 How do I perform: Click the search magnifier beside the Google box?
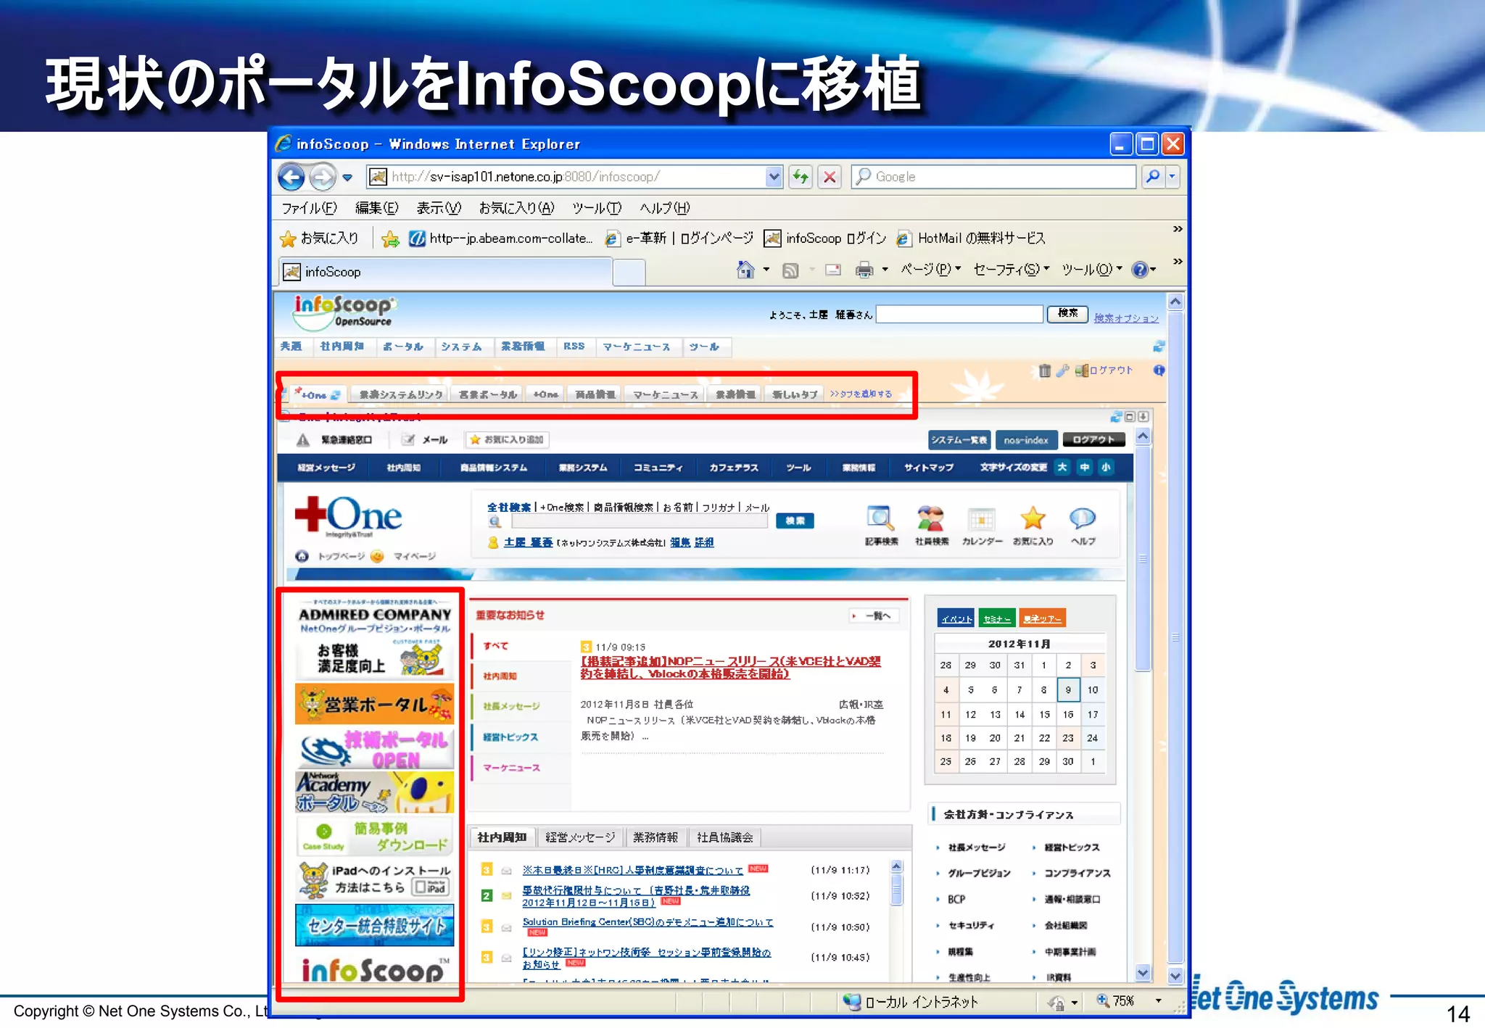tap(1153, 176)
